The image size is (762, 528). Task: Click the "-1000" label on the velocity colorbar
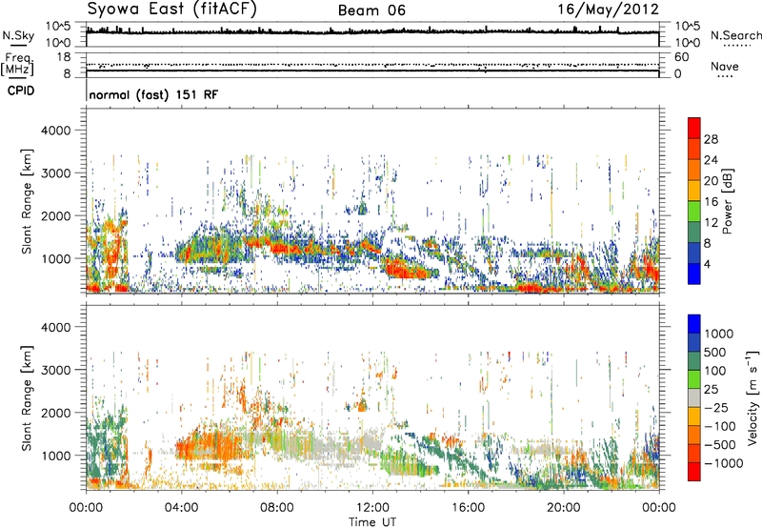[x=723, y=463]
